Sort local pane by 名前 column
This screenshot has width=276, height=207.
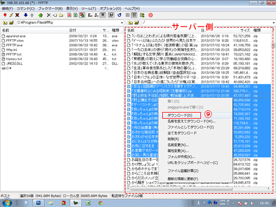(x=34, y=30)
